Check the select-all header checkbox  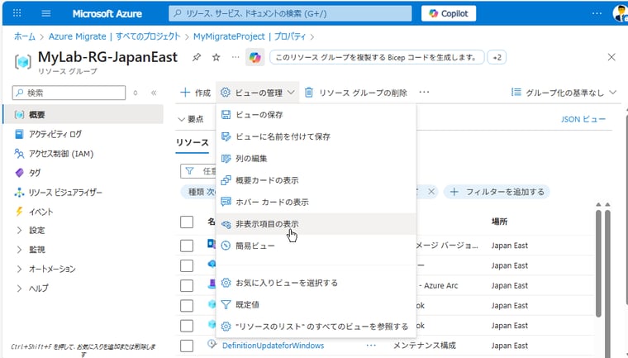(x=187, y=222)
